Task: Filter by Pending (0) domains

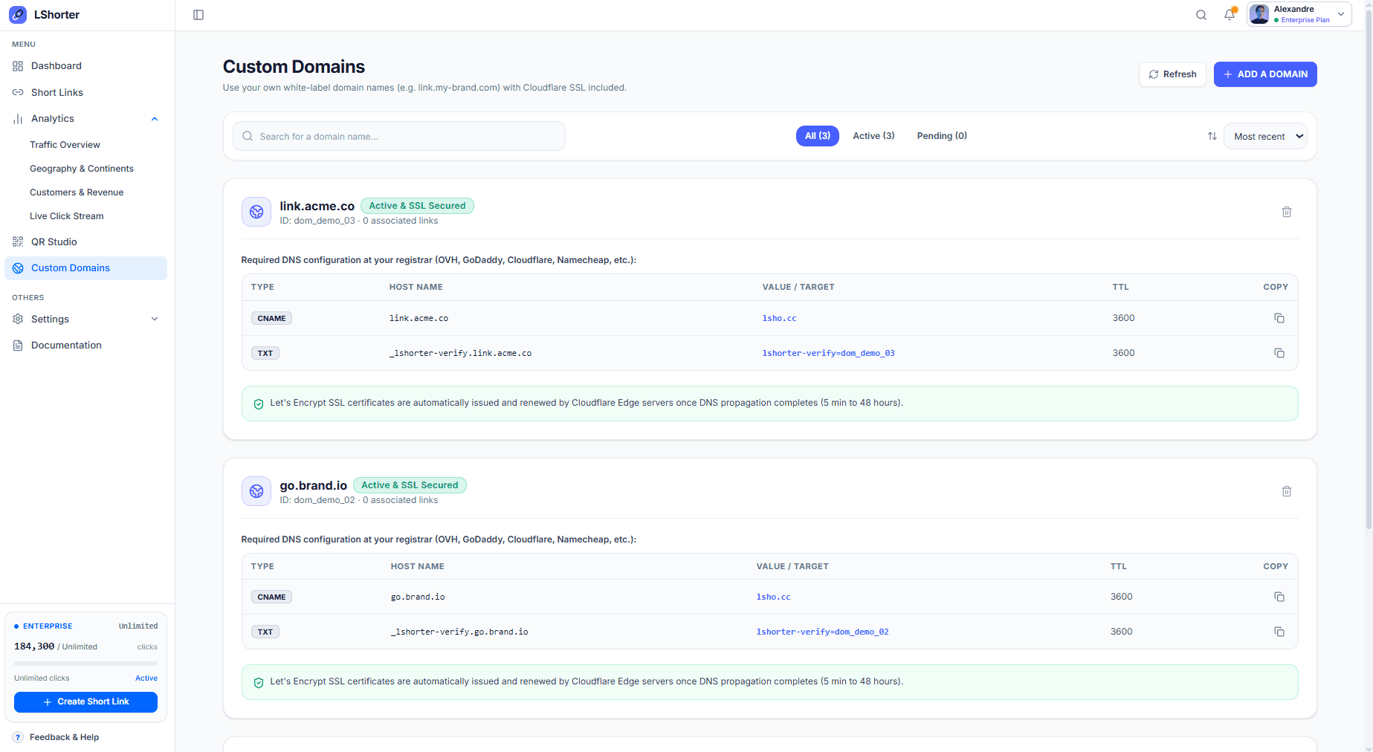Action: (942, 136)
